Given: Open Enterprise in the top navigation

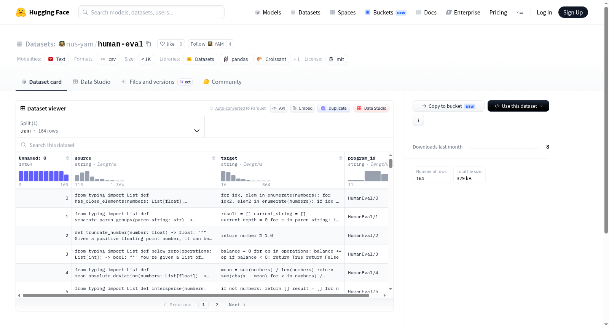Looking at the screenshot, I should point(463,12).
